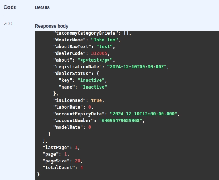
Task: Click the "dealerCode" key
Action: [69, 53]
